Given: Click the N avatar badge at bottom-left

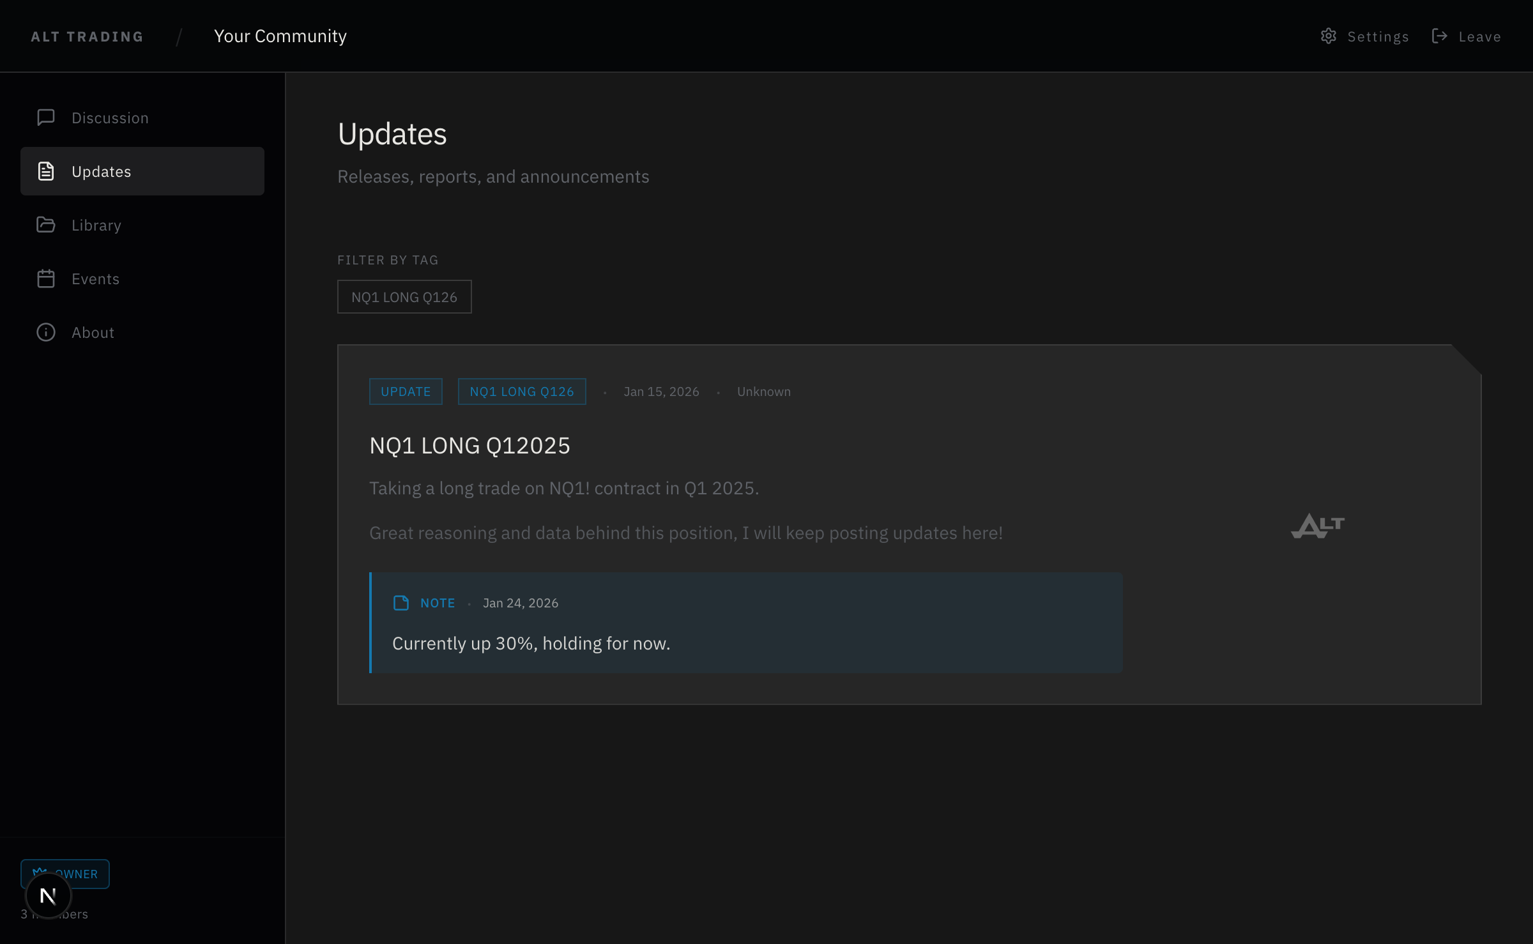Looking at the screenshot, I should click(48, 895).
